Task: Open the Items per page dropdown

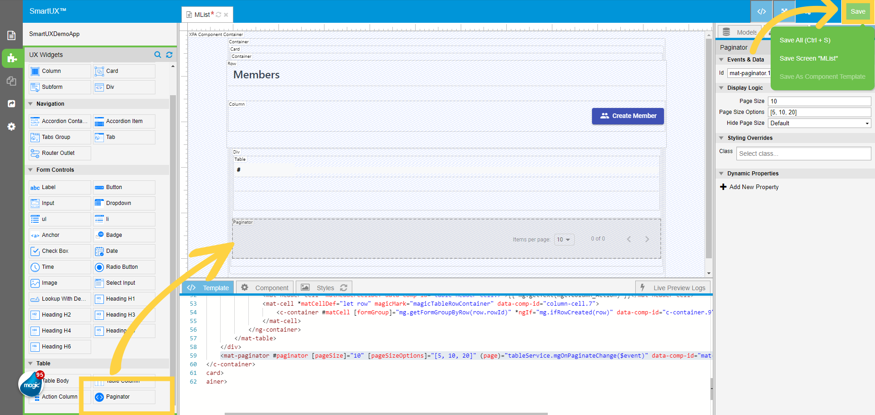Action: point(564,239)
